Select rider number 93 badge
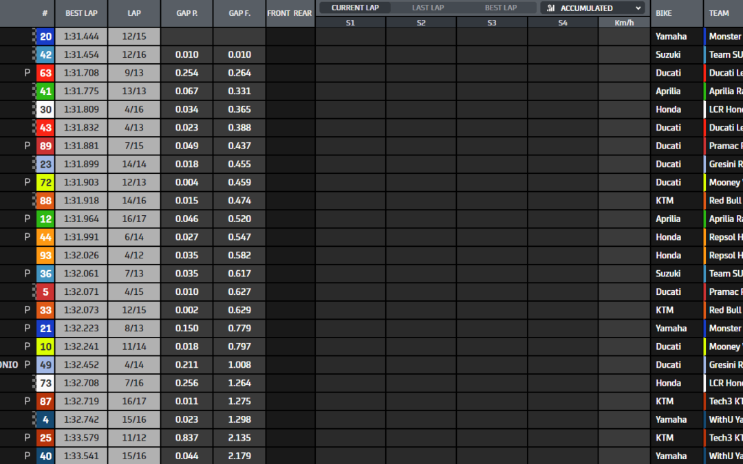The height and width of the screenshot is (464, 743). coord(45,255)
